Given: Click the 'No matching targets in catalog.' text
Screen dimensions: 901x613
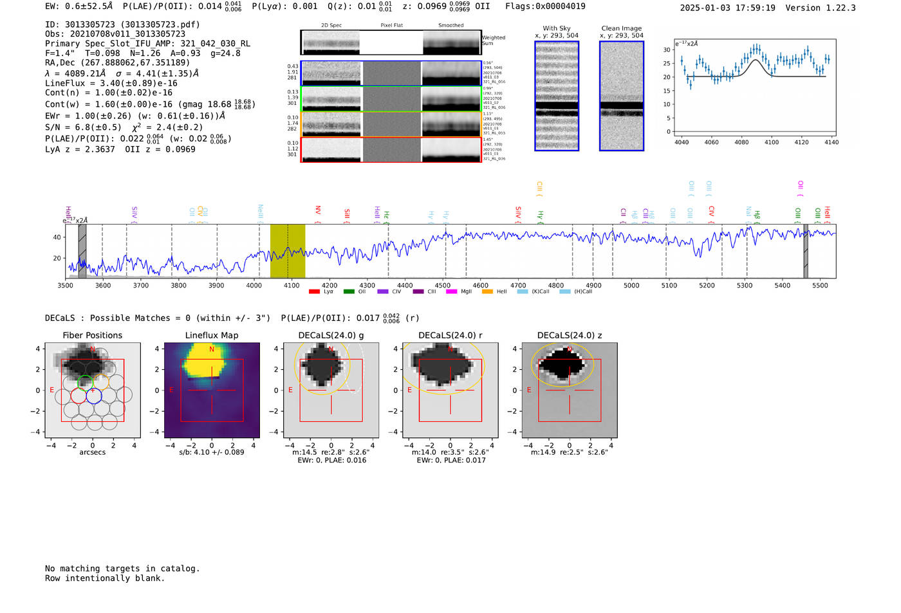Looking at the screenshot, I should coord(122,569).
